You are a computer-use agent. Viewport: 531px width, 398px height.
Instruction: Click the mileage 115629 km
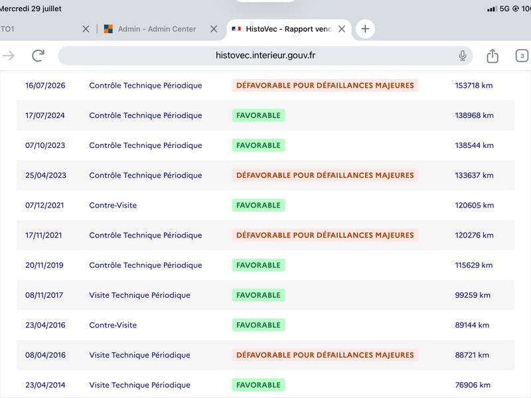(x=474, y=265)
